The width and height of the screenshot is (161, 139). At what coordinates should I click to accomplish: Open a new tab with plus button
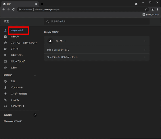[x=42, y=4]
